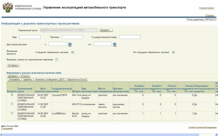Focus the date 'по' input field
Viewport: 218px width, 136px height.
(x=103, y=44)
